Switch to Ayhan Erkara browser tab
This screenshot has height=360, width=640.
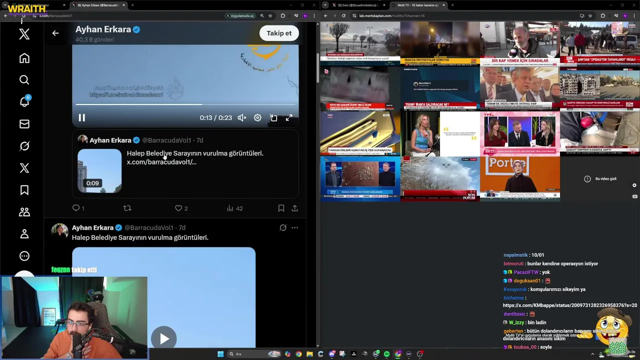click(x=98, y=5)
